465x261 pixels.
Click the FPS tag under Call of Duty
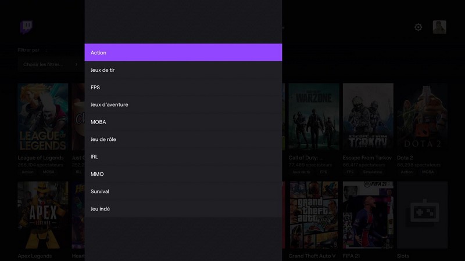pyautogui.click(x=323, y=172)
